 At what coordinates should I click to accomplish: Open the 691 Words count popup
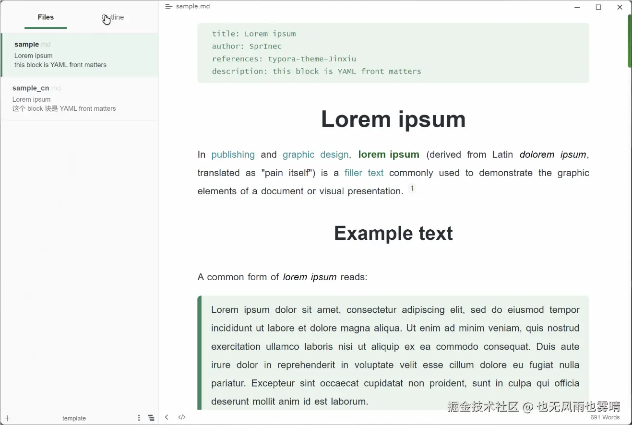(605, 417)
